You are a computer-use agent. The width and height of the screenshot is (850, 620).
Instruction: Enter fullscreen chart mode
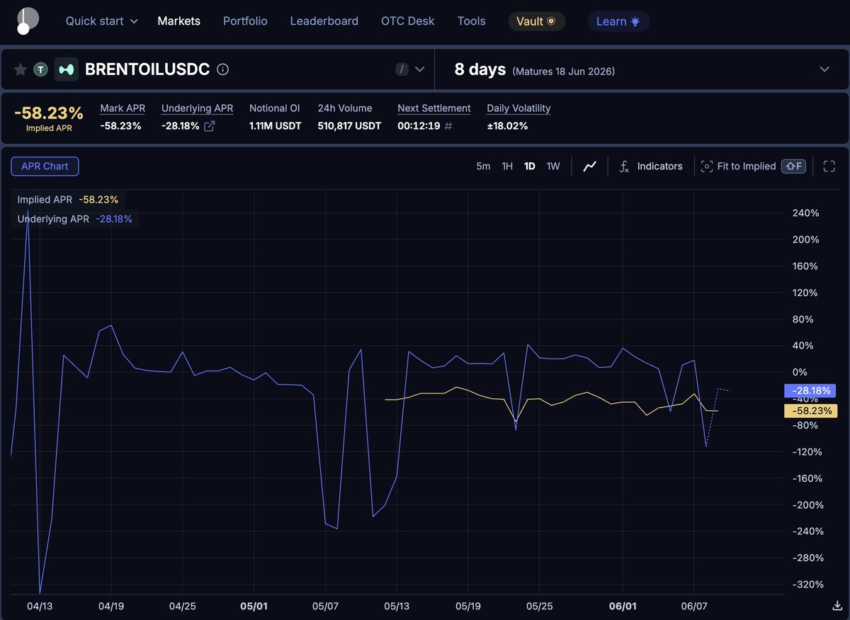pos(829,167)
